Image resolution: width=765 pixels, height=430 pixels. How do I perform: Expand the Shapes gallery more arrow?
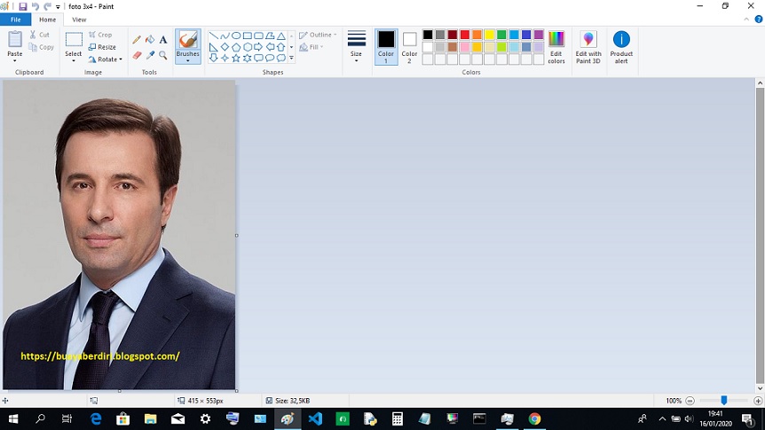292,58
